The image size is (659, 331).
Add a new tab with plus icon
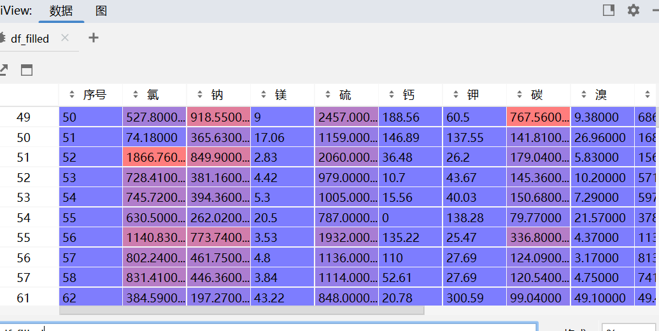pos(94,38)
